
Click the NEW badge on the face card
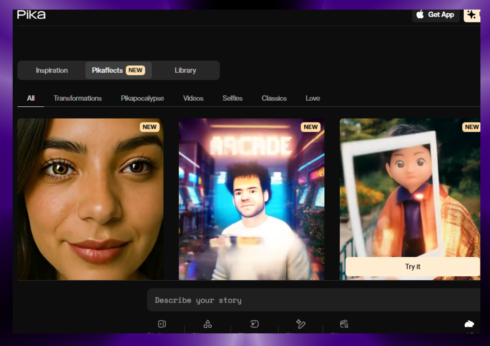[149, 127]
